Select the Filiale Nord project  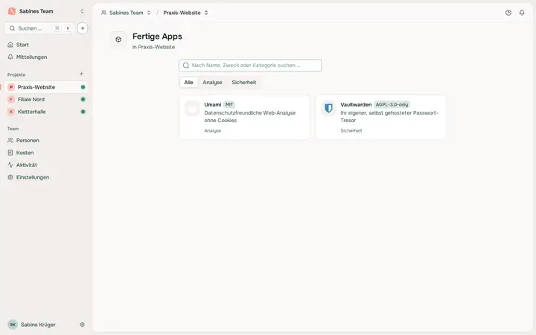[46, 100]
